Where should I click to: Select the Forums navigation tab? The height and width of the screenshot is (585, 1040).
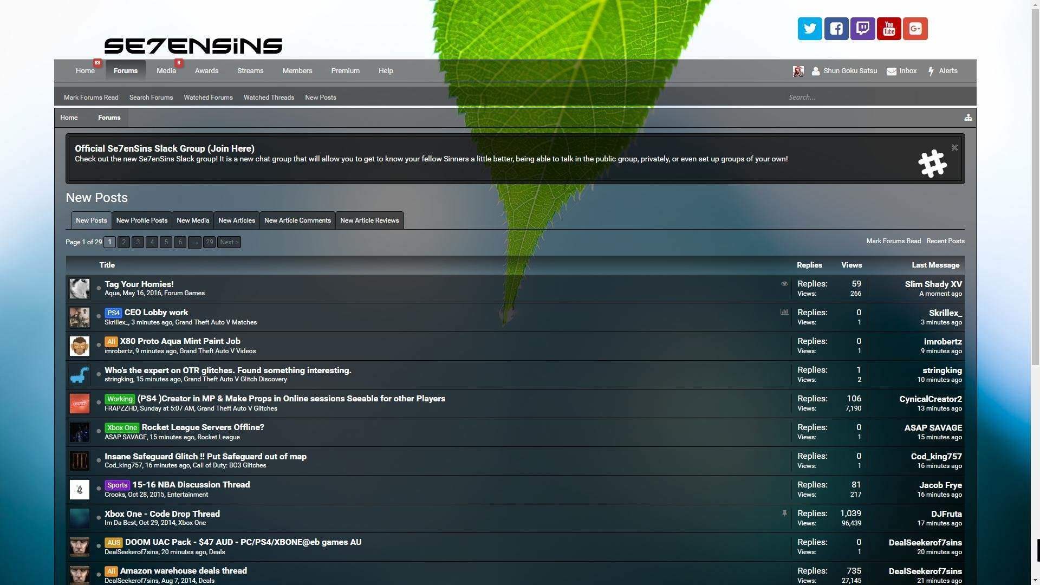click(x=126, y=71)
